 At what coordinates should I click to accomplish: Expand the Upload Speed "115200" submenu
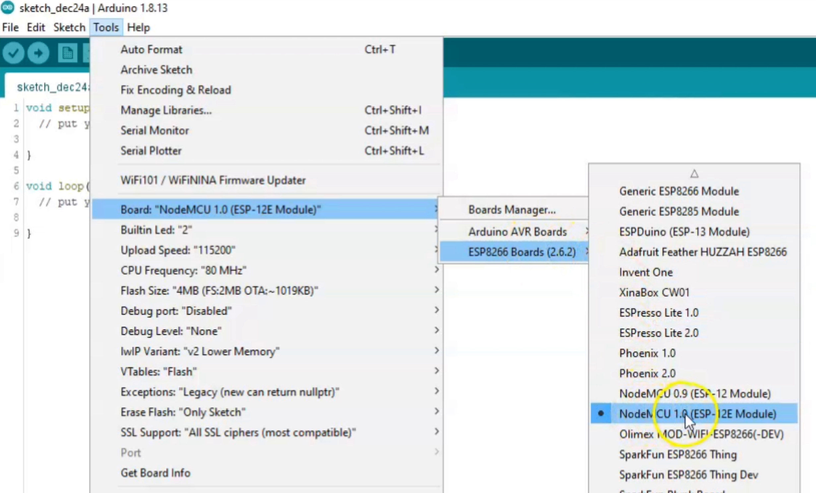pos(178,250)
